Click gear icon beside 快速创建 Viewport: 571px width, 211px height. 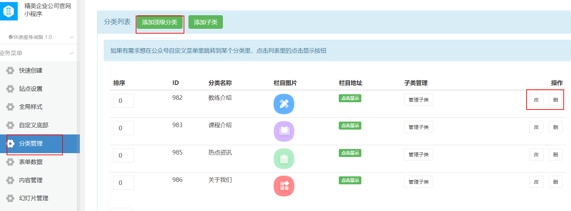pyautogui.click(x=10, y=71)
